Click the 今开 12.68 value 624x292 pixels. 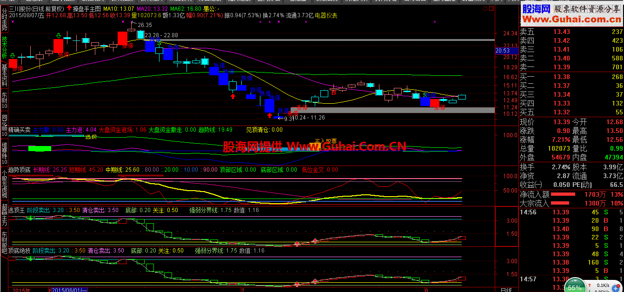[x=614, y=122]
